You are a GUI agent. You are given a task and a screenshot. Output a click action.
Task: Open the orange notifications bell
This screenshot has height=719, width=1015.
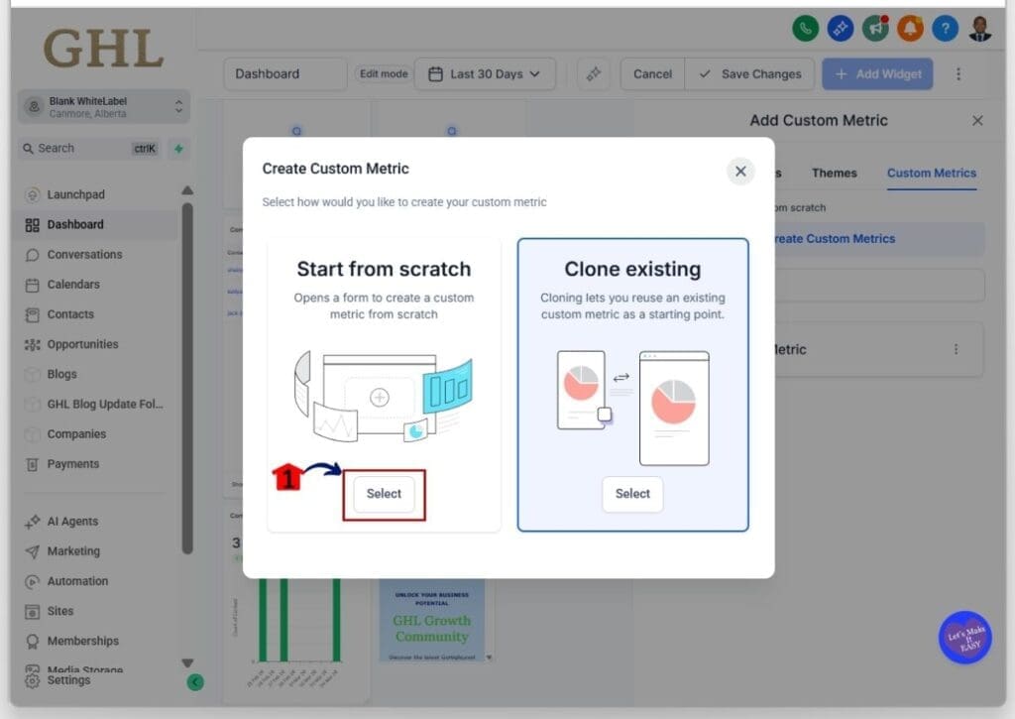point(910,29)
